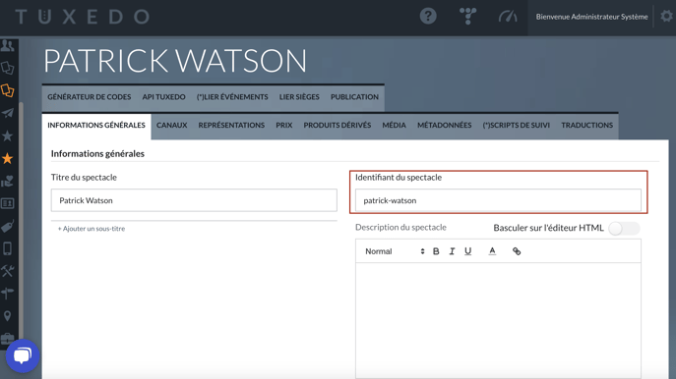This screenshot has height=379, width=676.
Task: Click the Identifiant du spectacle input field
Action: [498, 200]
